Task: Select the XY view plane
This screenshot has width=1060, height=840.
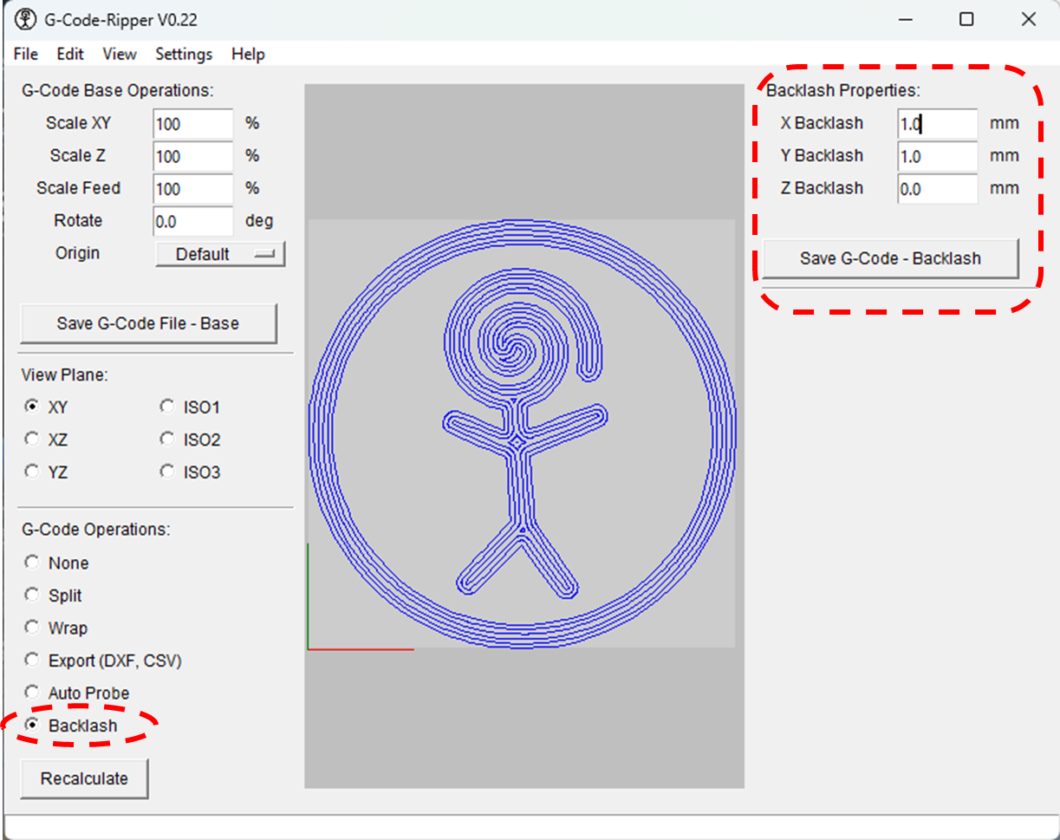Action: coord(31,406)
